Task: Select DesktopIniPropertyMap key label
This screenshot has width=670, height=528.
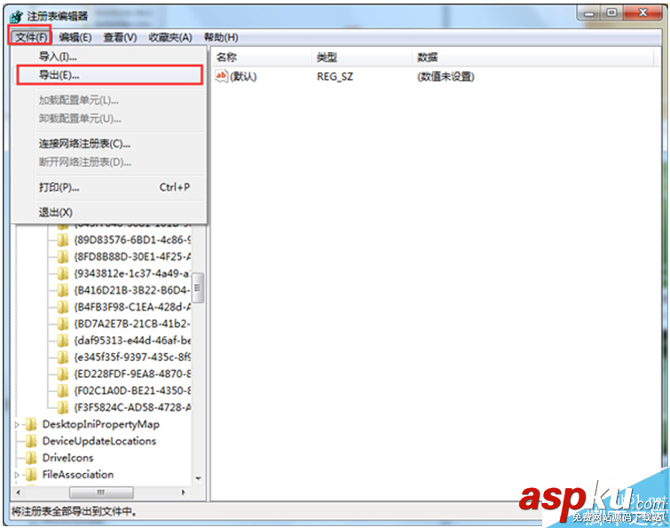Action: [x=101, y=424]
